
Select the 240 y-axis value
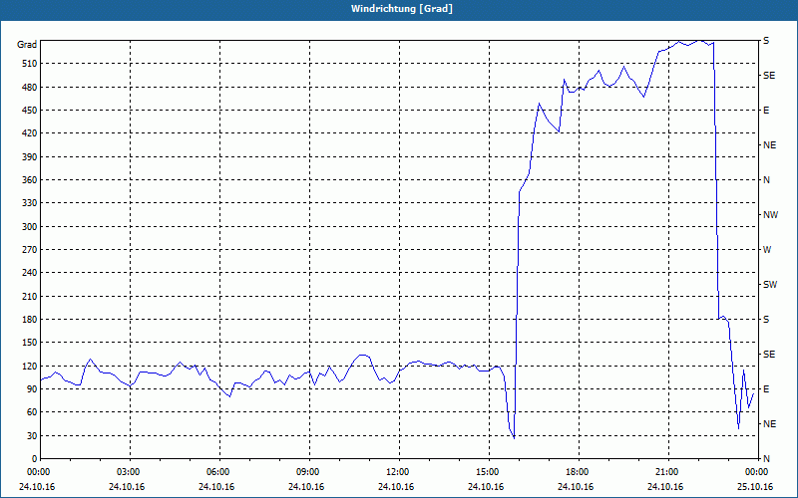30,273
